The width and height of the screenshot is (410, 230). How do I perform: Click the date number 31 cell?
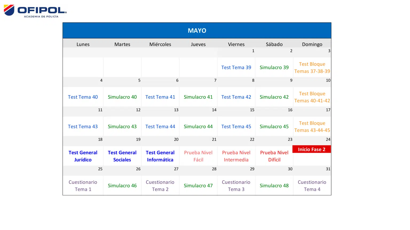328,169
